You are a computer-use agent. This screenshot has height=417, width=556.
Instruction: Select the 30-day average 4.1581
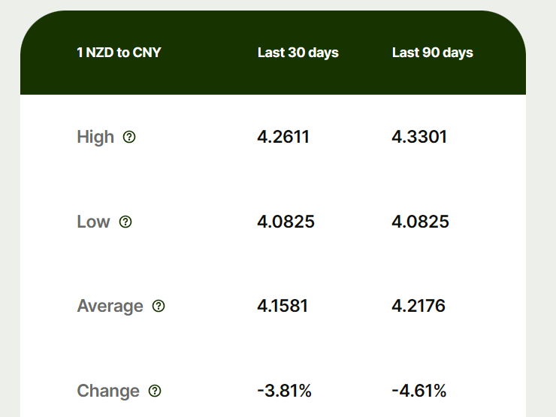click(x=283, y=307)
